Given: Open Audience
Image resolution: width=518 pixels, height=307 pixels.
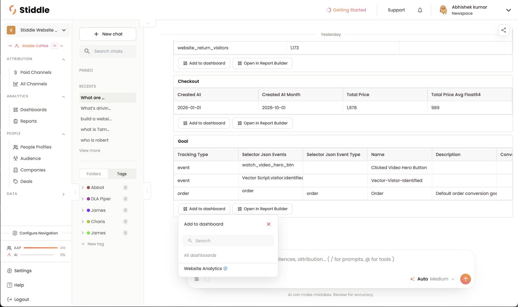Looking at the screenshot, I should tap(30, 159).
